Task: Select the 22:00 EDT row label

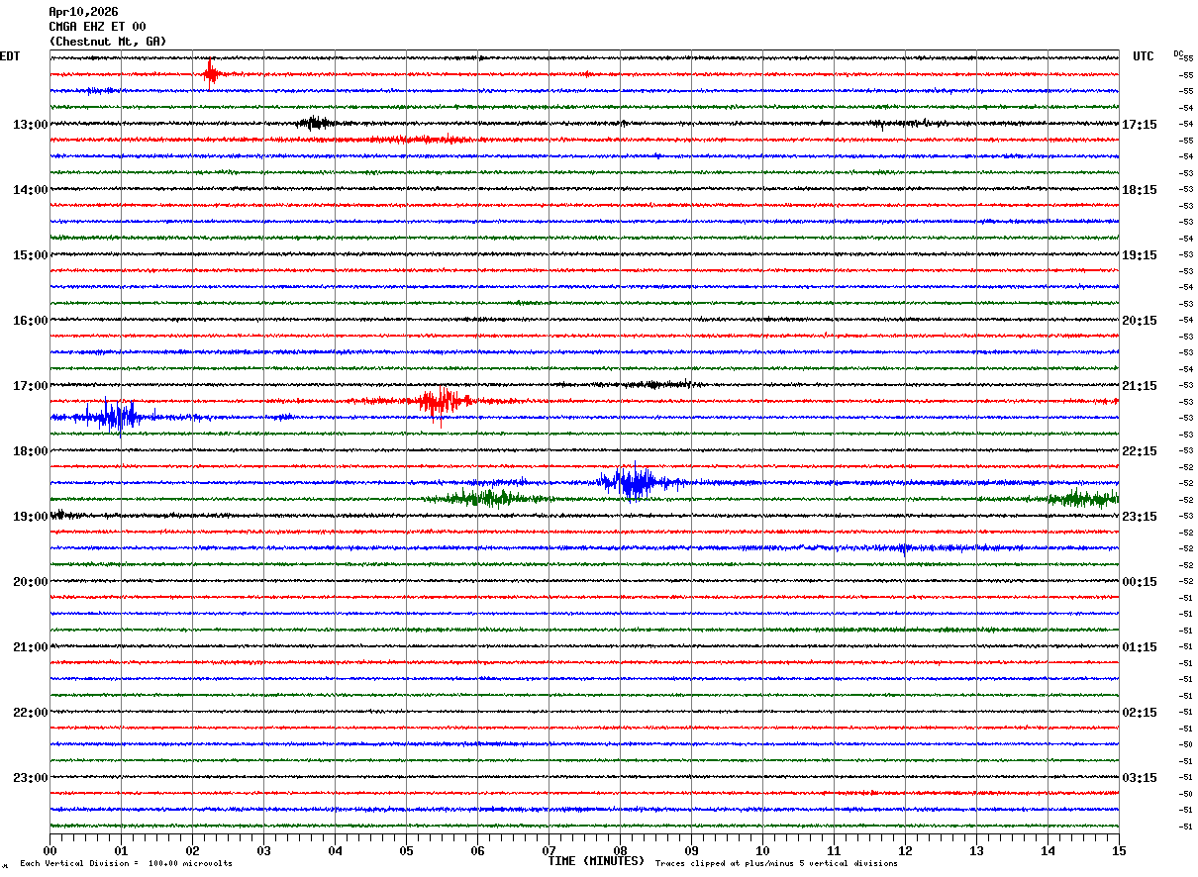Action: point(30,713)
